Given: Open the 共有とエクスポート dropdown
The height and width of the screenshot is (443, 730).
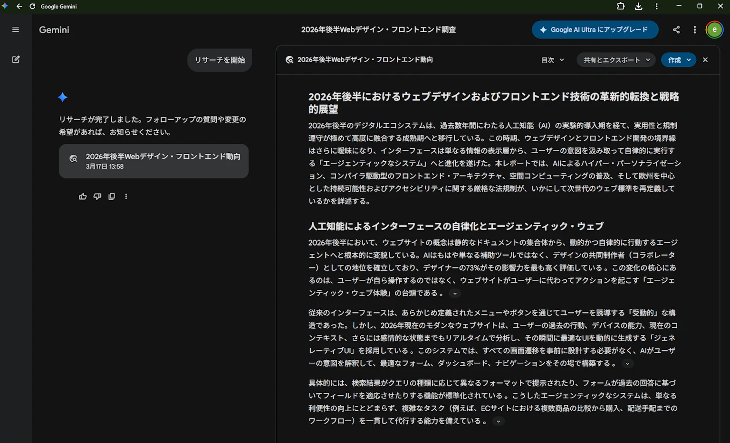Looking at the screenshot, I should 616,60.
